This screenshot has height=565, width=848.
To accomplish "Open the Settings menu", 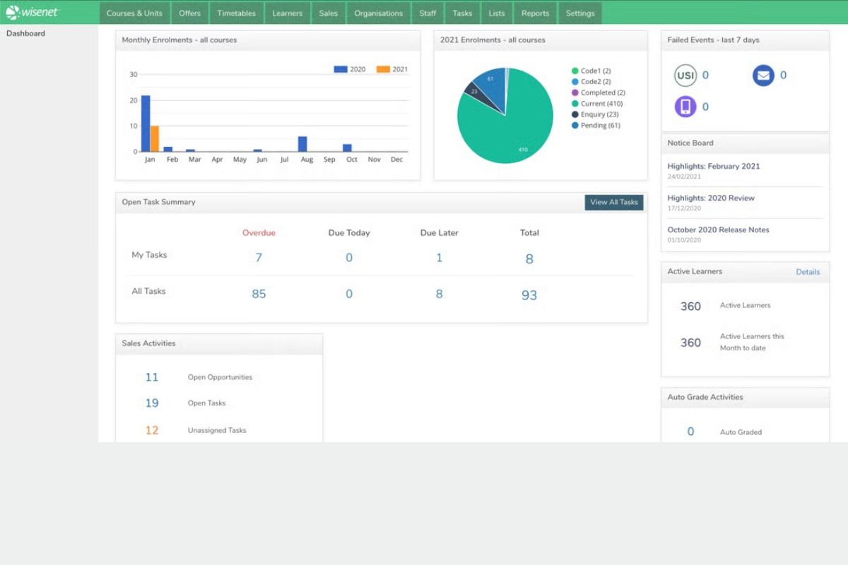I will point(580,13).
